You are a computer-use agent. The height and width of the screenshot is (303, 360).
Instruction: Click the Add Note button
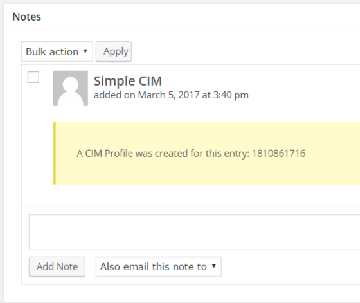click(x=57, y=267)
